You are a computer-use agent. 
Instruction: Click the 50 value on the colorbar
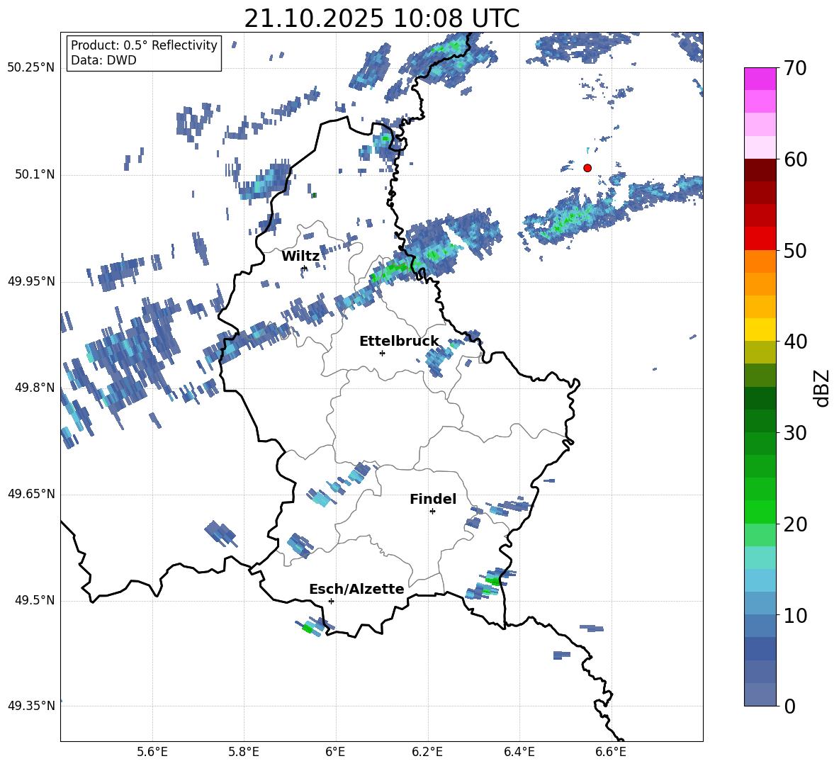pos(795,250)
